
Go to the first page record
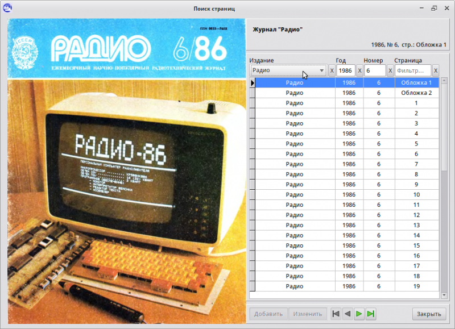pos(336,314)
